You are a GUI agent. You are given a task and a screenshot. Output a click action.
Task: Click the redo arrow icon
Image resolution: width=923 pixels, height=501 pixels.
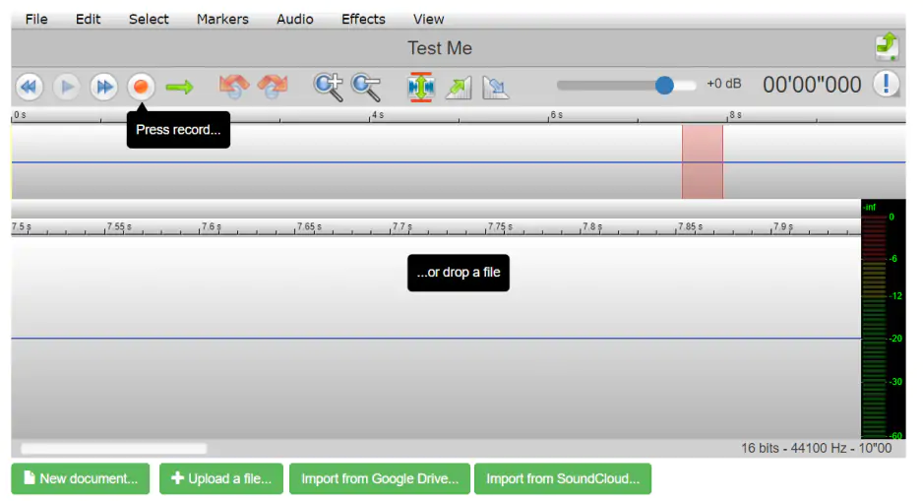click(x=272, y=87)
